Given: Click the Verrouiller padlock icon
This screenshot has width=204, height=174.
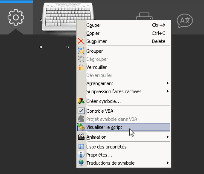Looking at the screenshot, I should pyautogui.click(x=81, y=67).
